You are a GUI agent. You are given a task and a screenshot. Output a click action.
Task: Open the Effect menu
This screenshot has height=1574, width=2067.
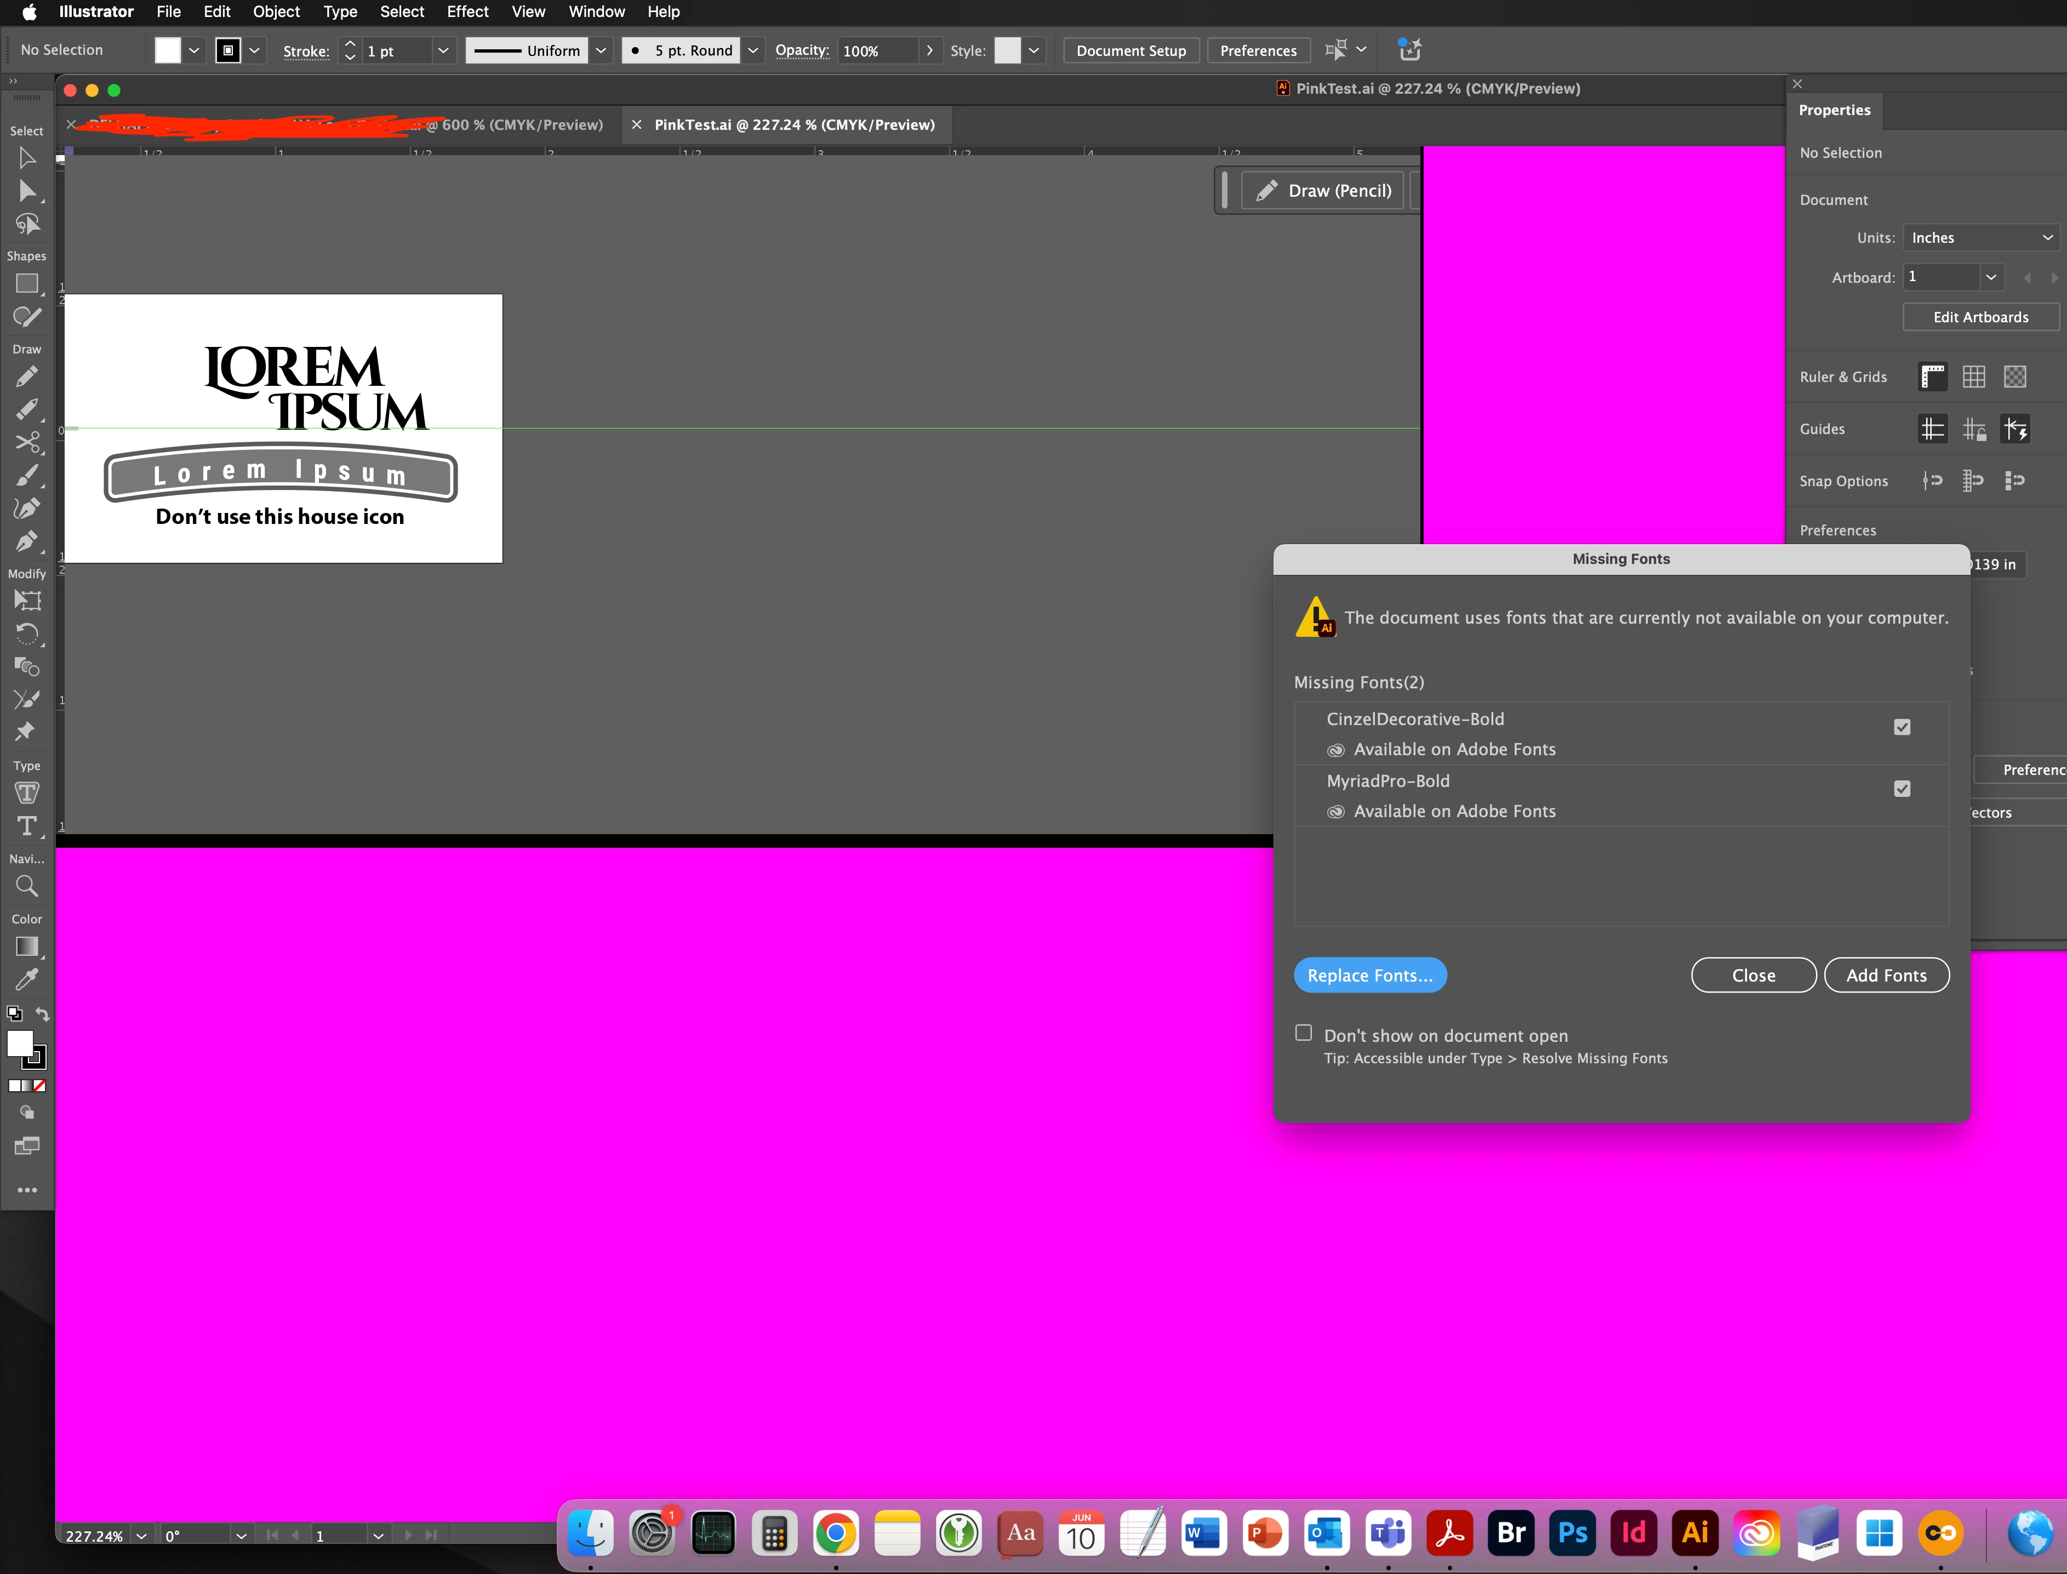467,12
